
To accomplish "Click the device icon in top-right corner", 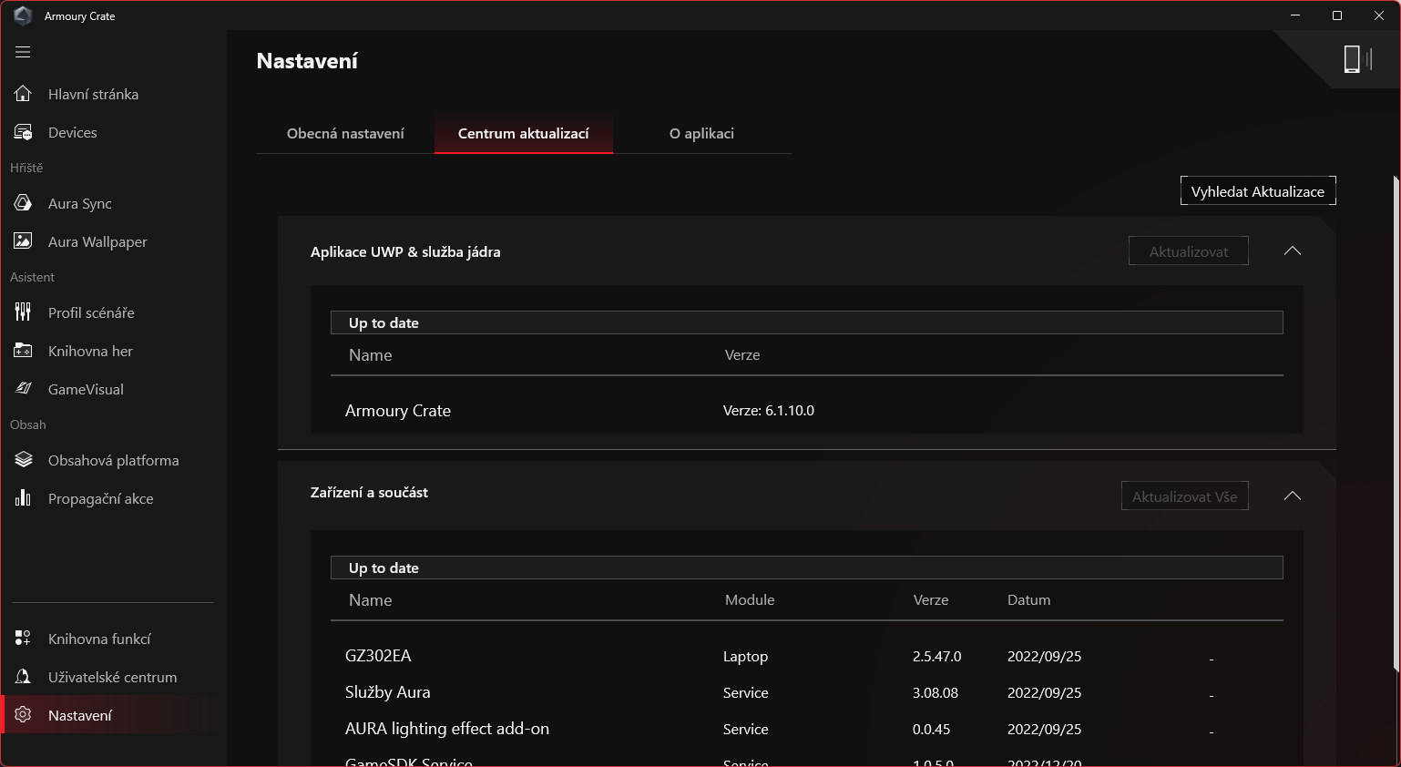I will pyautogui.click(x=1357, y=59).
